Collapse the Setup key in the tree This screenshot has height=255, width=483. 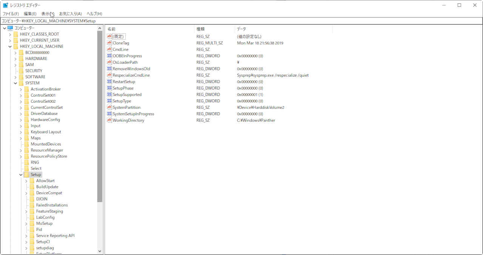click(x=21, y=175)
